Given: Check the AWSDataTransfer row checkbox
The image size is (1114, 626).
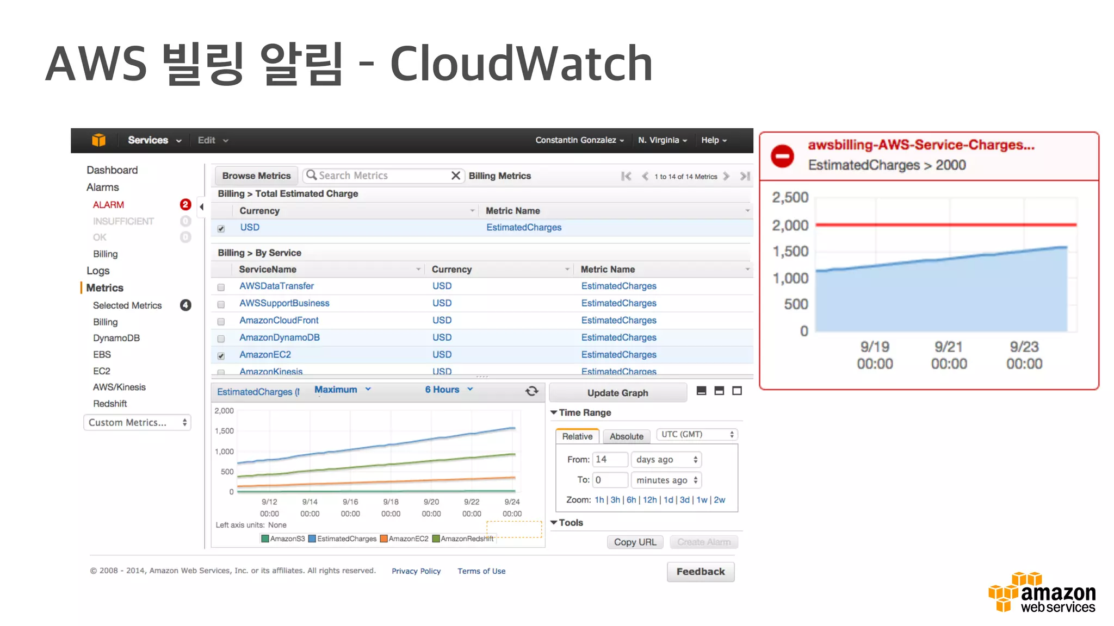Looking at the screenshot, I should [221, 287].
